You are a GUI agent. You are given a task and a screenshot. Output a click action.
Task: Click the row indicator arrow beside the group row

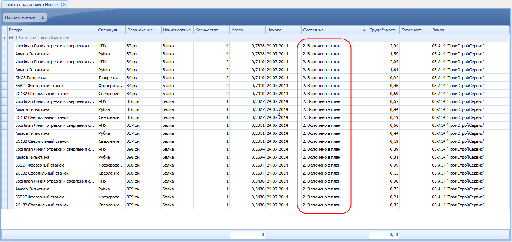(4, 38)
